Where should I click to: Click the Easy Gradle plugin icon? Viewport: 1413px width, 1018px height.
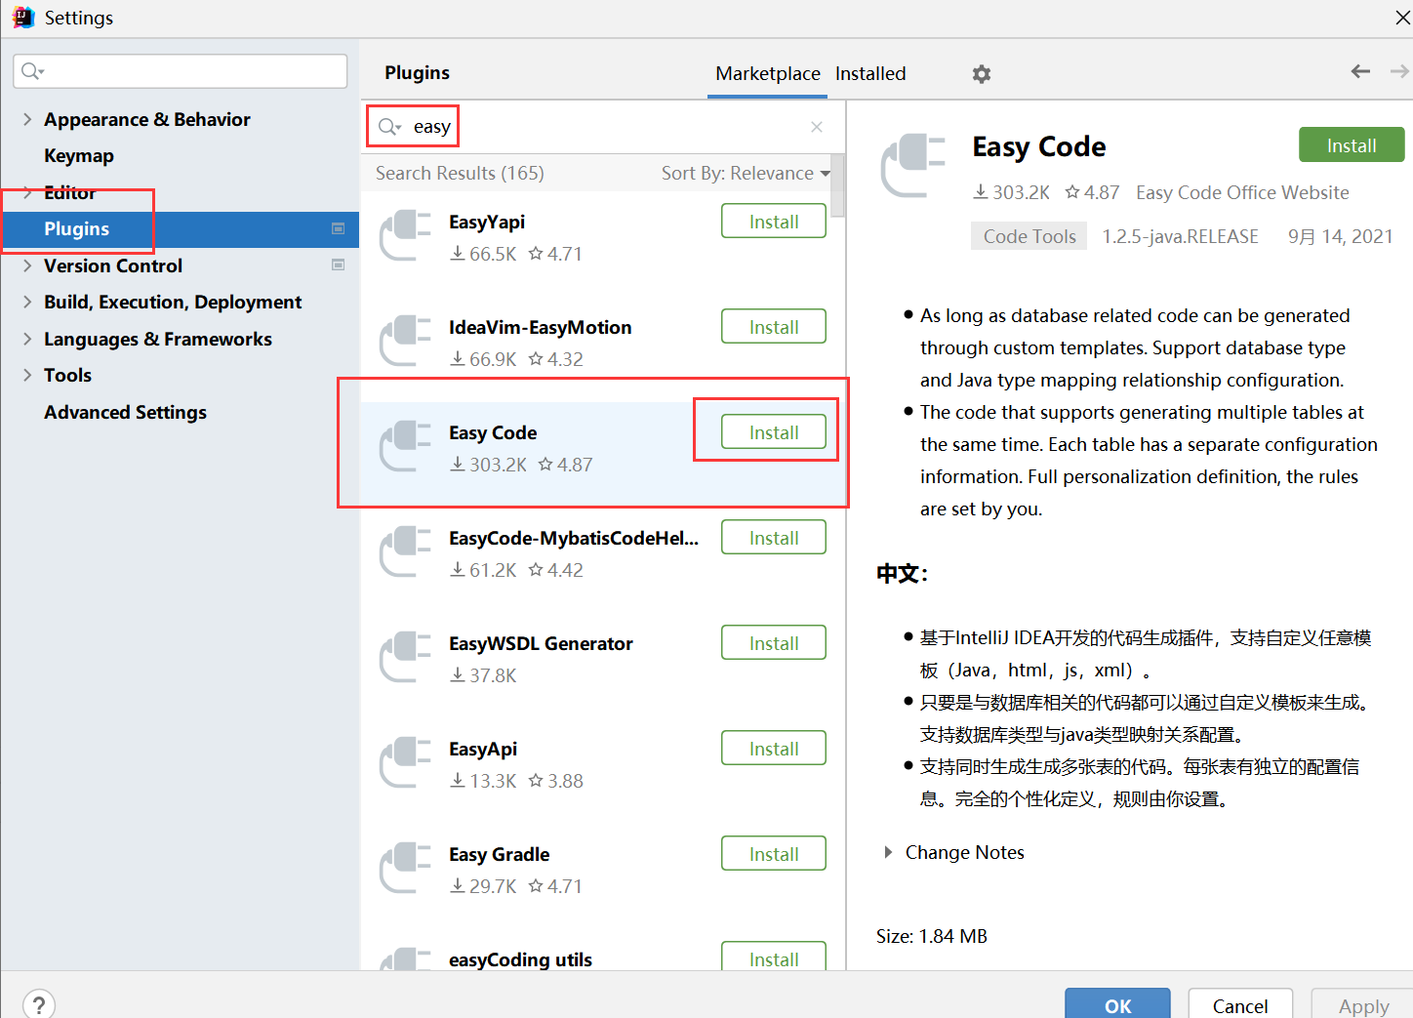pos(405,868)
